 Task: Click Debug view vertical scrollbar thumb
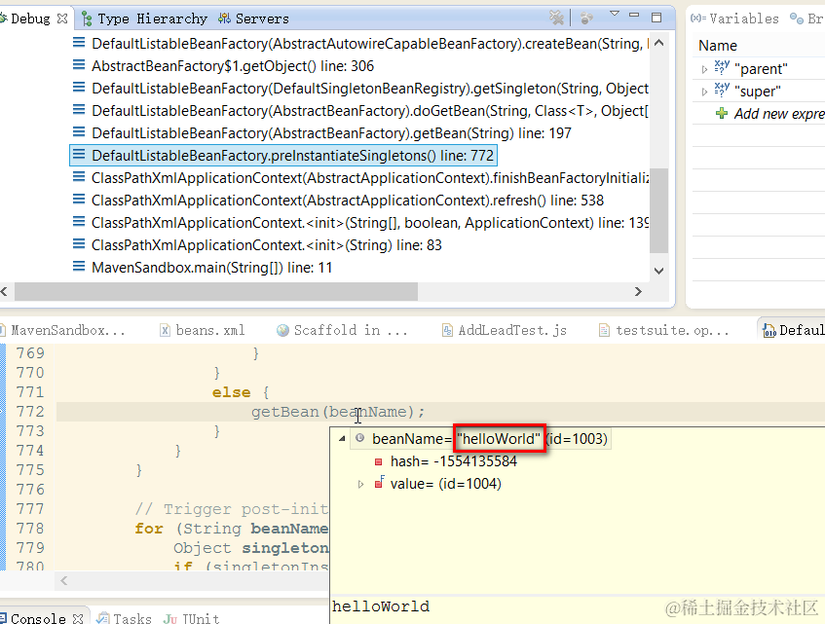(658, 210)
